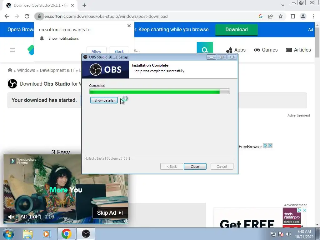The width and height of the screenshot is (320, 240).
Task: Open the Development & IT breadcrumb link
Action: point(57,70)
